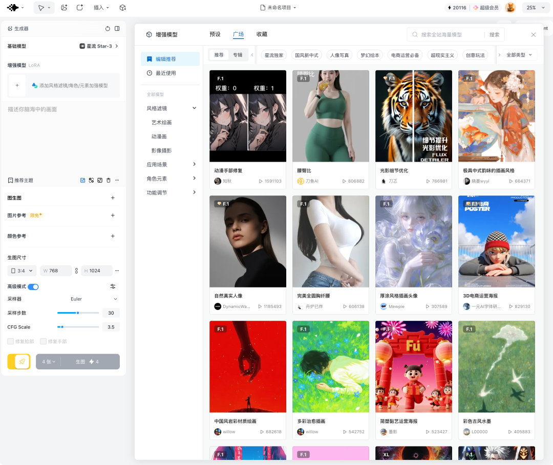Open the AI image generation tool
553x465 pixels.
pyautogui.click(x=64, y=7)
